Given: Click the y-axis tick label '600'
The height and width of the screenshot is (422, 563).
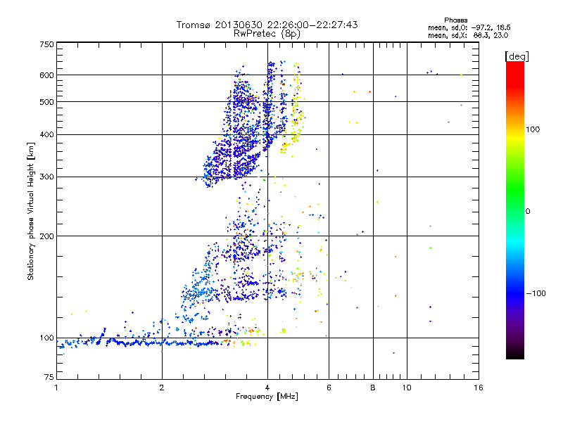Looking at the screenshot, I should [x=46, y=75].
